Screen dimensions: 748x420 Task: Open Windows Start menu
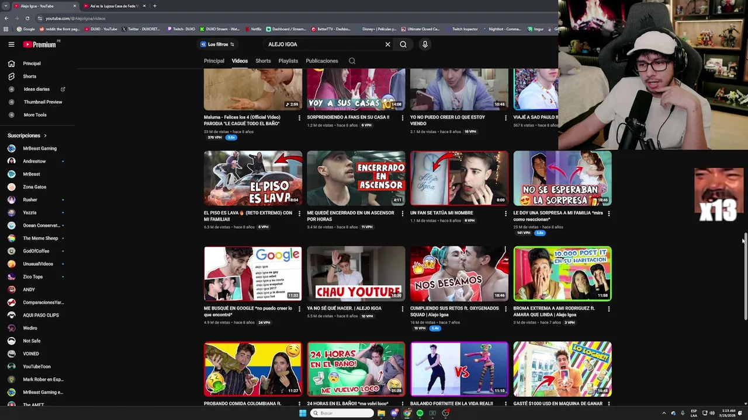303,413
